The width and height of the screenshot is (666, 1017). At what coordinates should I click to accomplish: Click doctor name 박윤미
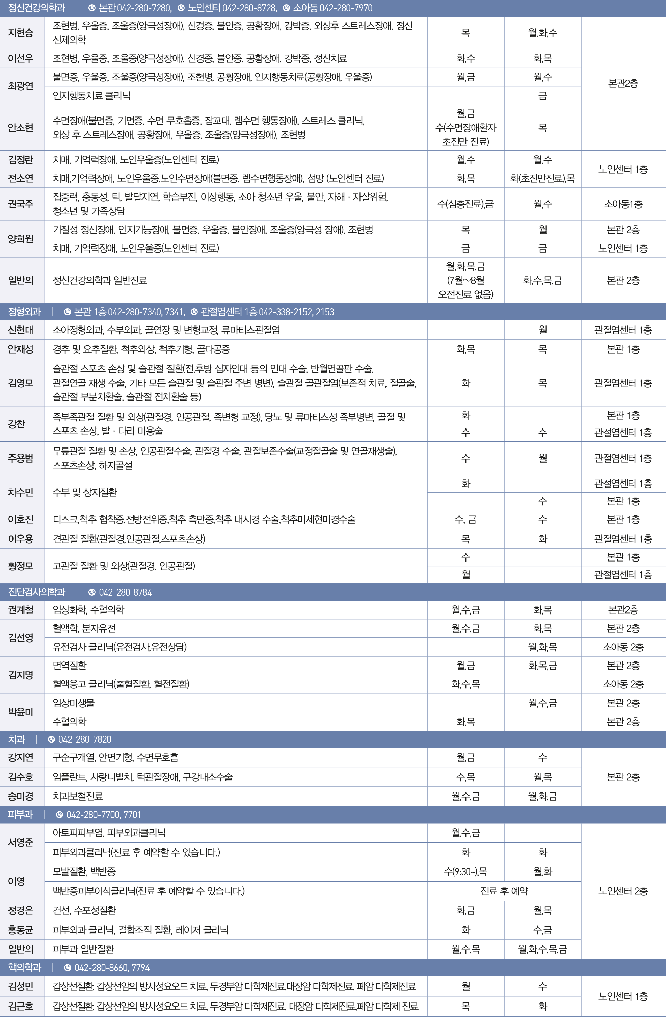tap(21, 712)
